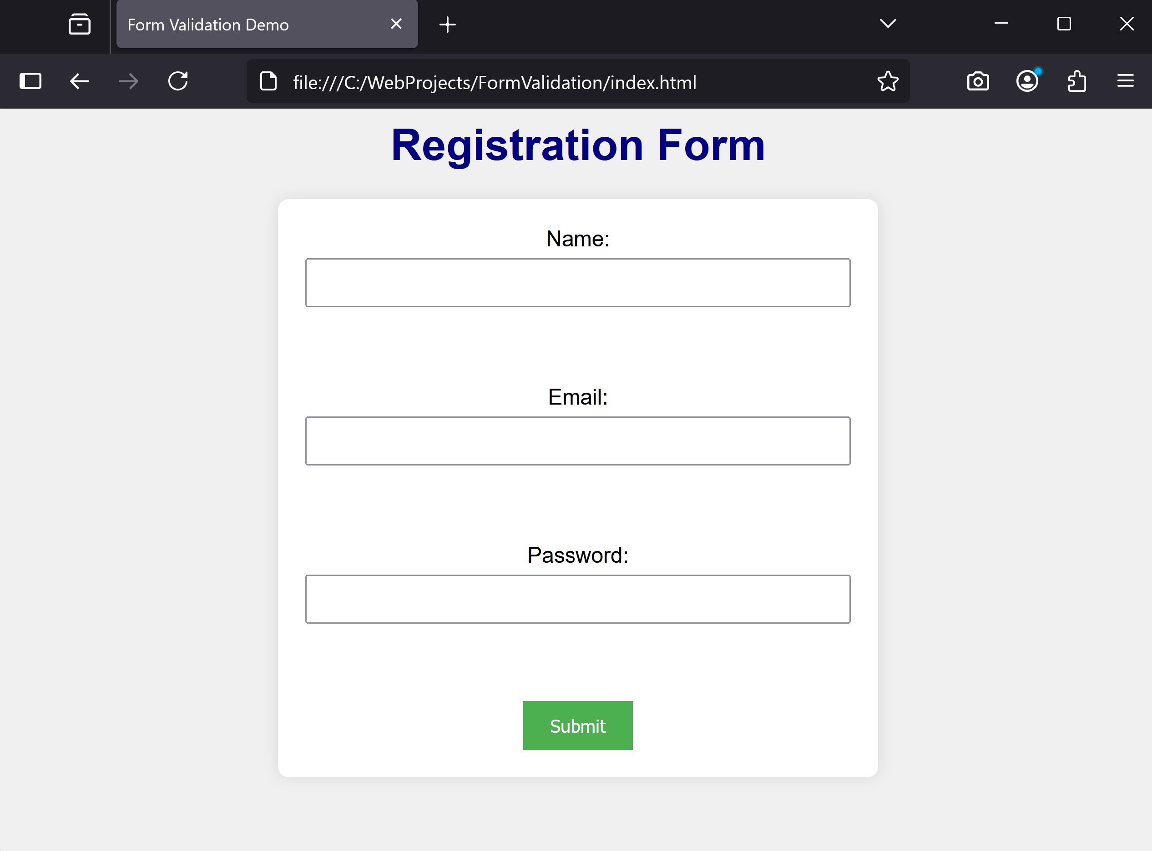Open the account profile icon
The width and height of the screenshot is (1152, 851).
point(1027,81)
